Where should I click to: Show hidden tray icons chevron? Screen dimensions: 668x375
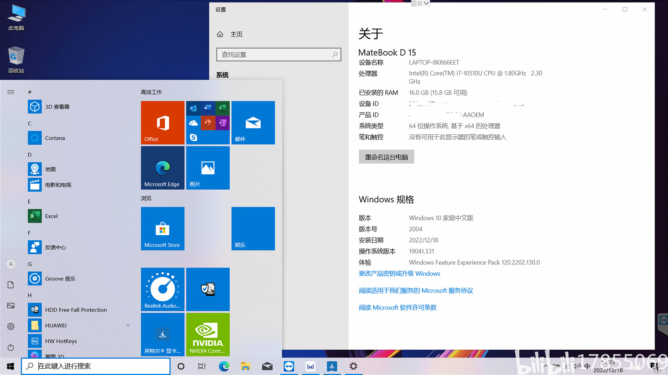pos(545,366)
